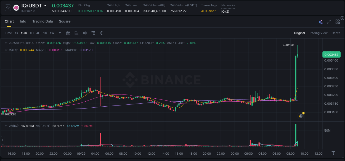
Task: Collapse the MA indicator row
Action: (6, 50)
